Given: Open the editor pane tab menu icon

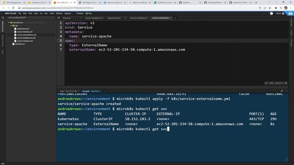Looking at the screenshot, I should (59, 18).
